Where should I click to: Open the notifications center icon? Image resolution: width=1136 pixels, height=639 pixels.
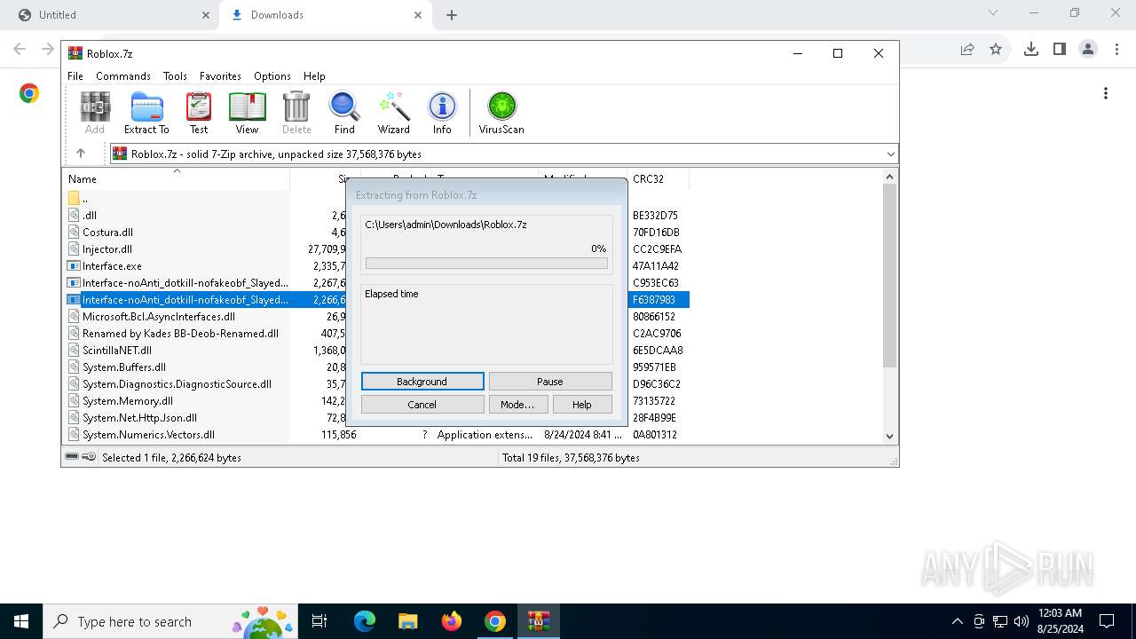coord(1107,621)
